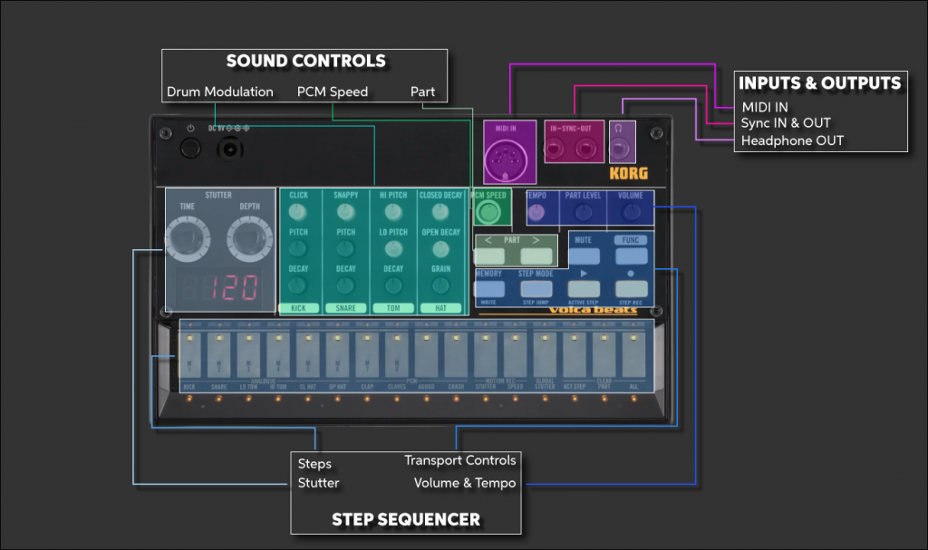Start playback with the Play button
Viewport: 928px width, 550px height.
coord(585,289)
